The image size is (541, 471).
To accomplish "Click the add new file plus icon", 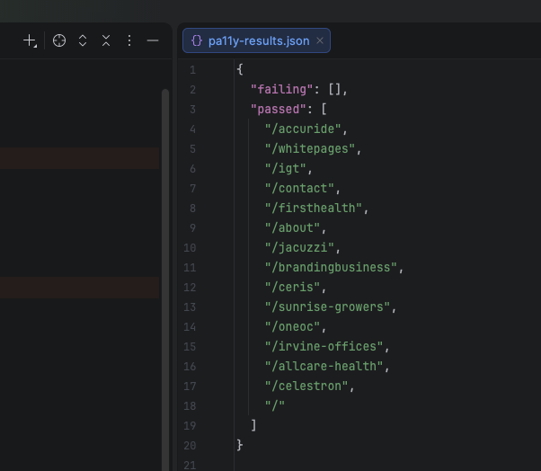I will pyautogui.click(x=30, y=40).
